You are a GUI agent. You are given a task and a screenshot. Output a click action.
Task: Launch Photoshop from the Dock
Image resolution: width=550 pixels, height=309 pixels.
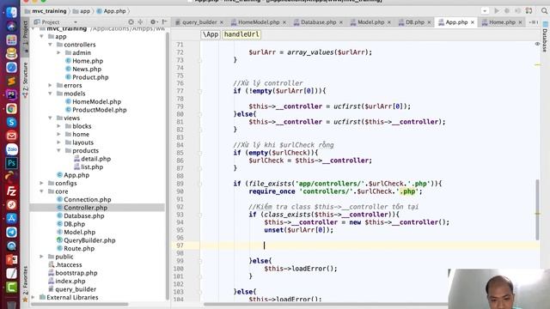coord(11,163)
